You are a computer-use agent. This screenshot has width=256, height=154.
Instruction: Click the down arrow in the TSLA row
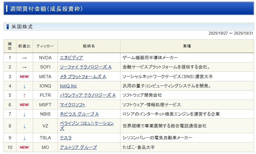24,138
